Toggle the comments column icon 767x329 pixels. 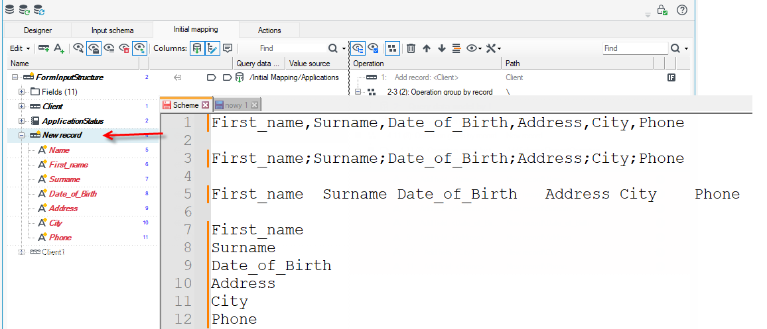coord(228,48)
